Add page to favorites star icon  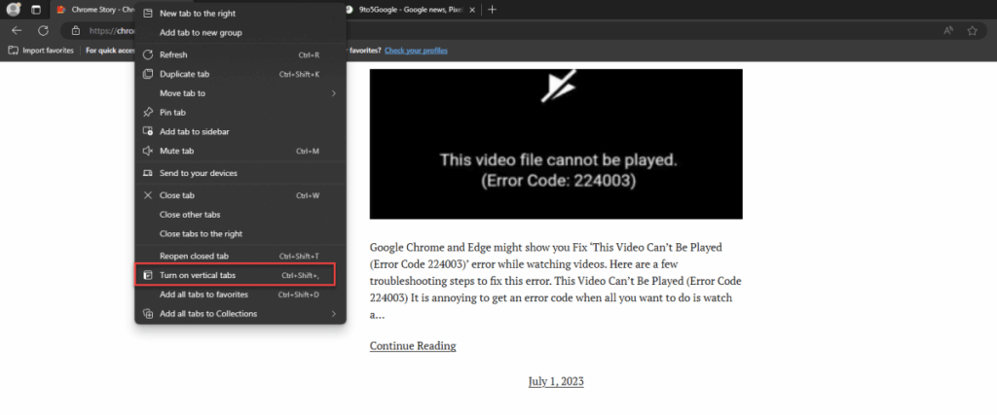click(973, 30)
